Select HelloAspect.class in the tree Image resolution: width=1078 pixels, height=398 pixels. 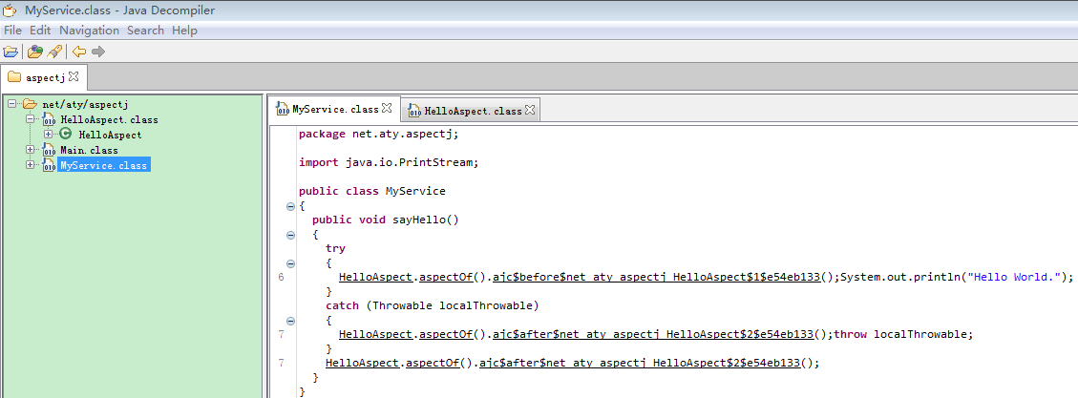pos(109,119)
